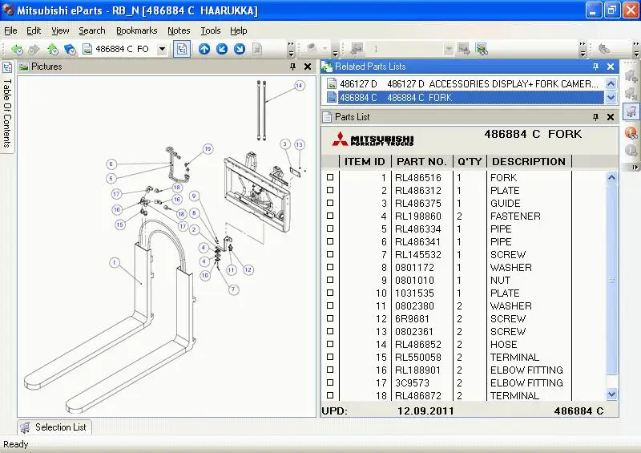
Task: Click callout 19 in the diagram
Action: tap(208, 149)
